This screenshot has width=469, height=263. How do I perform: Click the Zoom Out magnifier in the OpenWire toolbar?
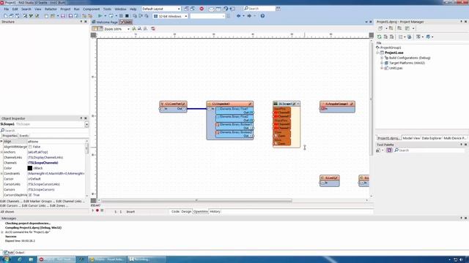point(140,28)
